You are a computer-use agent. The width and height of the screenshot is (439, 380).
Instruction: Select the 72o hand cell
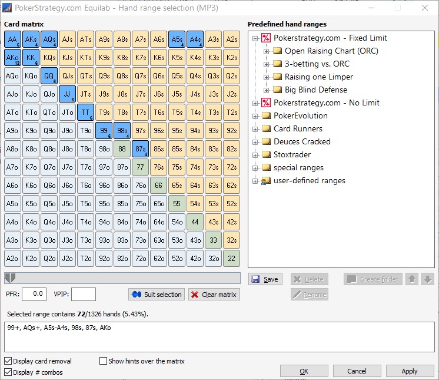[x=140, y=259]
